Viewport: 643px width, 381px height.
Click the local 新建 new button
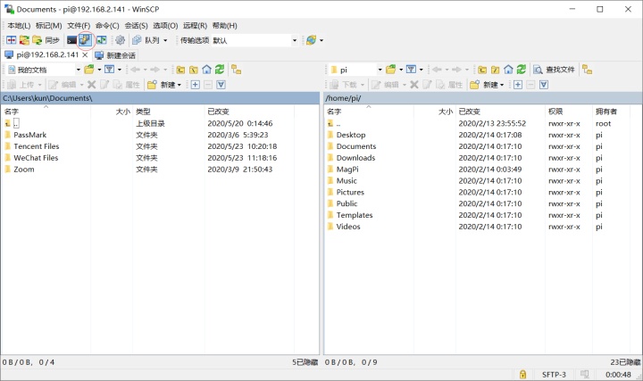click(164, 85)
